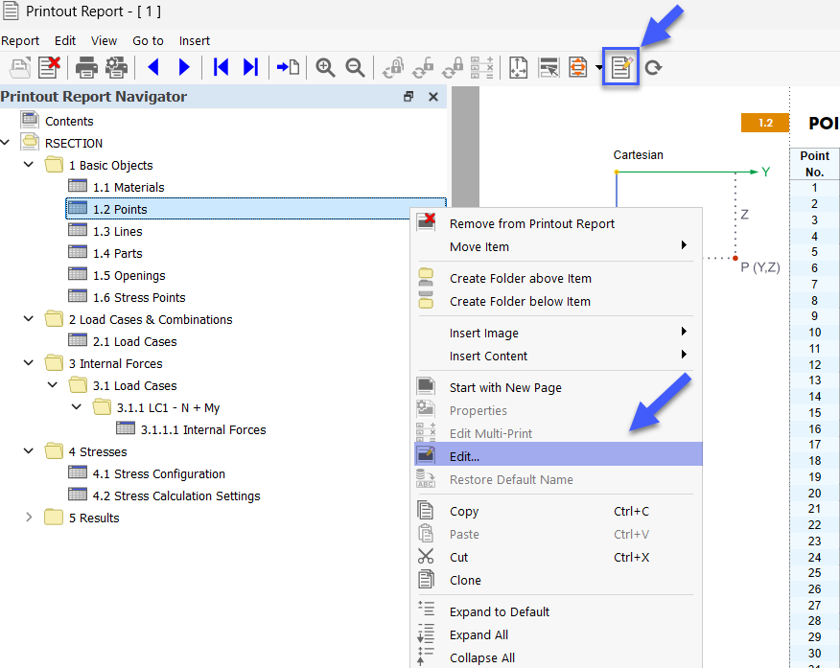This screenshot has height=668, width=840.
Task: Choose Edit... in the context menu
Action: point(556,454)
